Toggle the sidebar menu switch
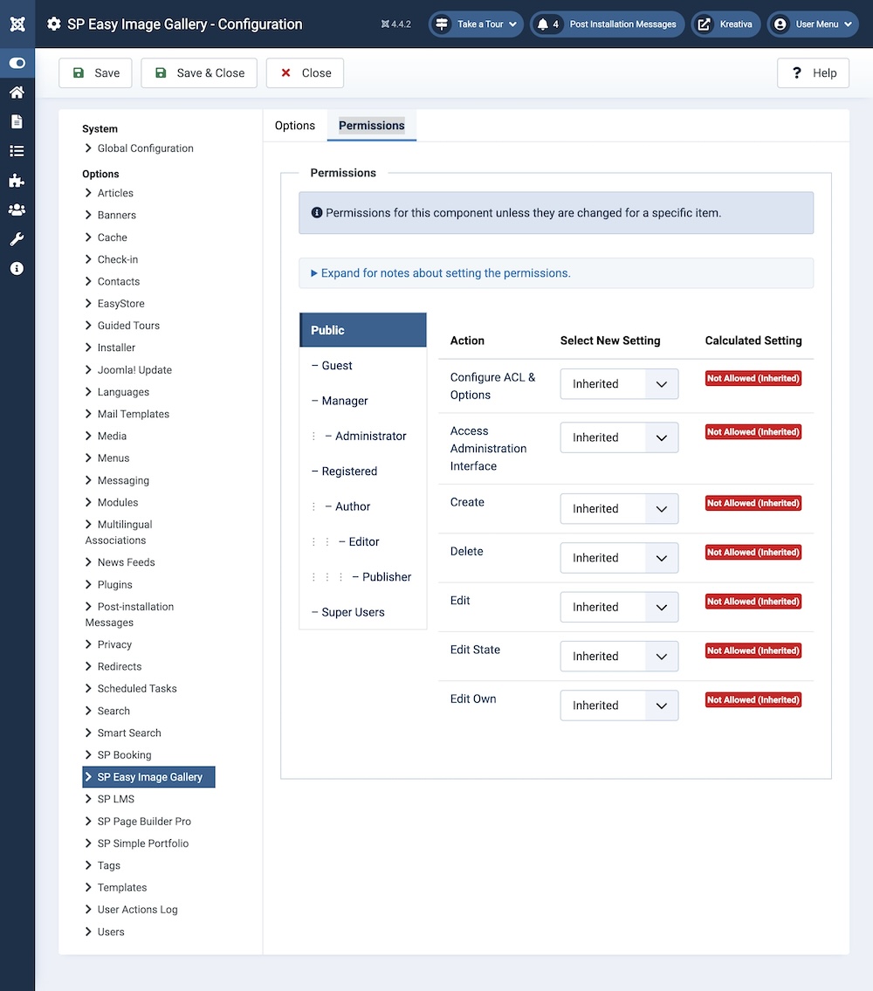 coord(17,63)
